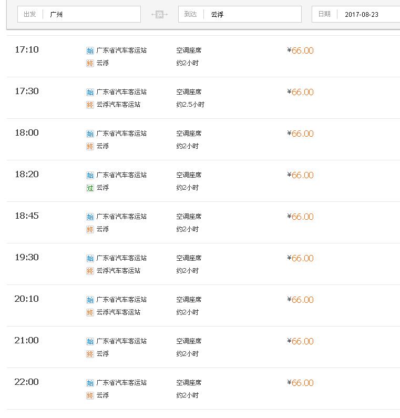Click 空调座席 seat type on the 20:10 row
The height and width of the screenshot is (418, 400).
pyautogui.click(x=189, y=300)
